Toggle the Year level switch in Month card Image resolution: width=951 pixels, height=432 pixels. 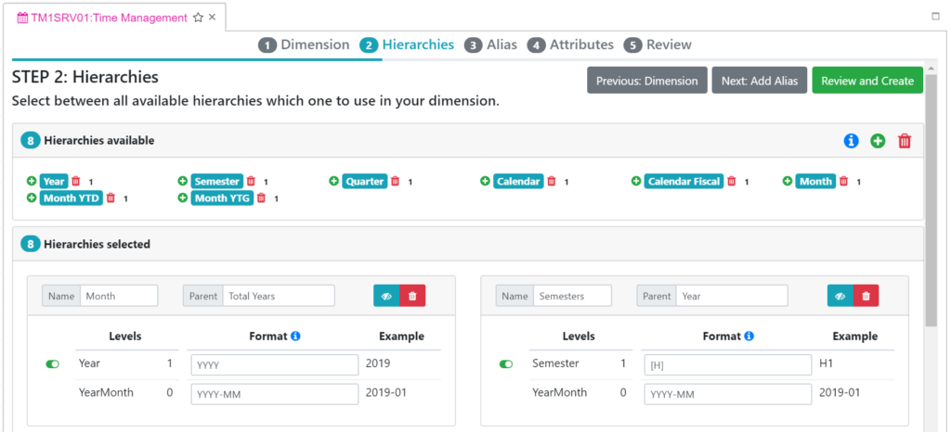click(x=52, y=364)
